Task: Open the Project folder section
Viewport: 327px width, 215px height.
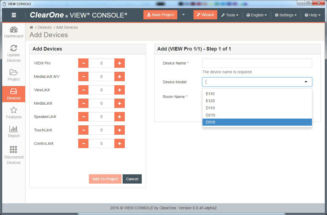Action: 14,75
